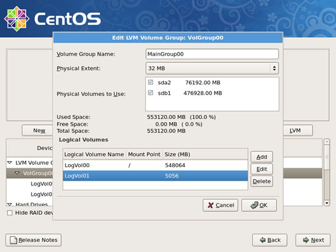
Task: Click the 548064 size cell
Action: coord(175,165)
